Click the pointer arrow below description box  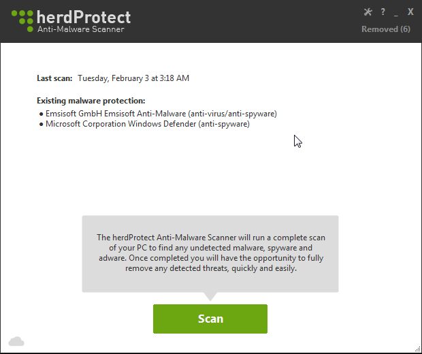210,297
